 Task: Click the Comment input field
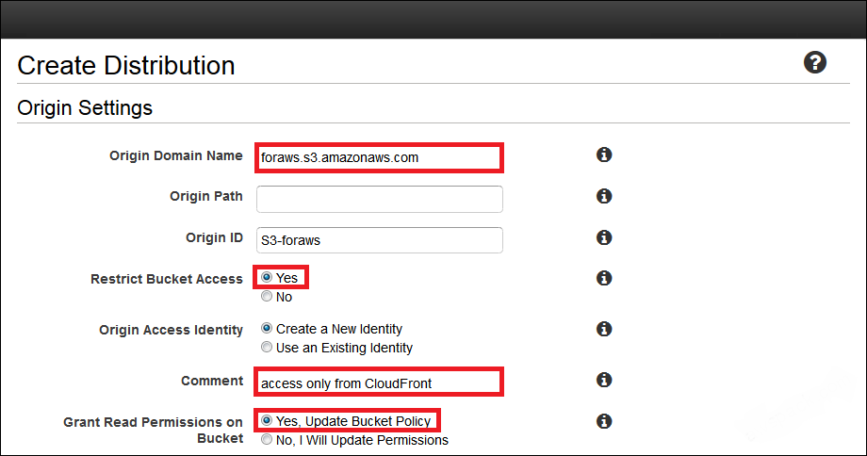pyautogui.click(x=379, y=382)
